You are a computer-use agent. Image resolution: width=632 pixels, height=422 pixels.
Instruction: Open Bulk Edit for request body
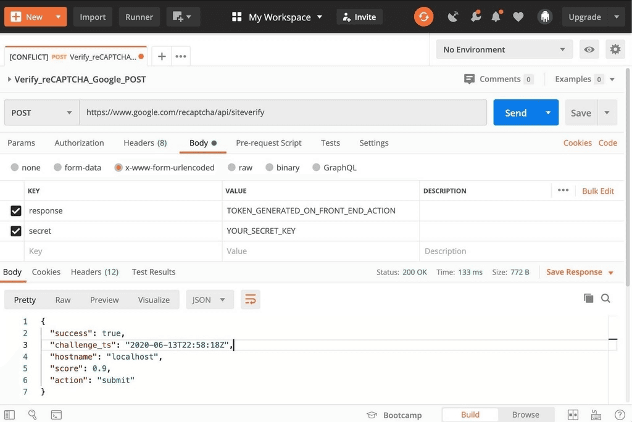pos(597,191)
